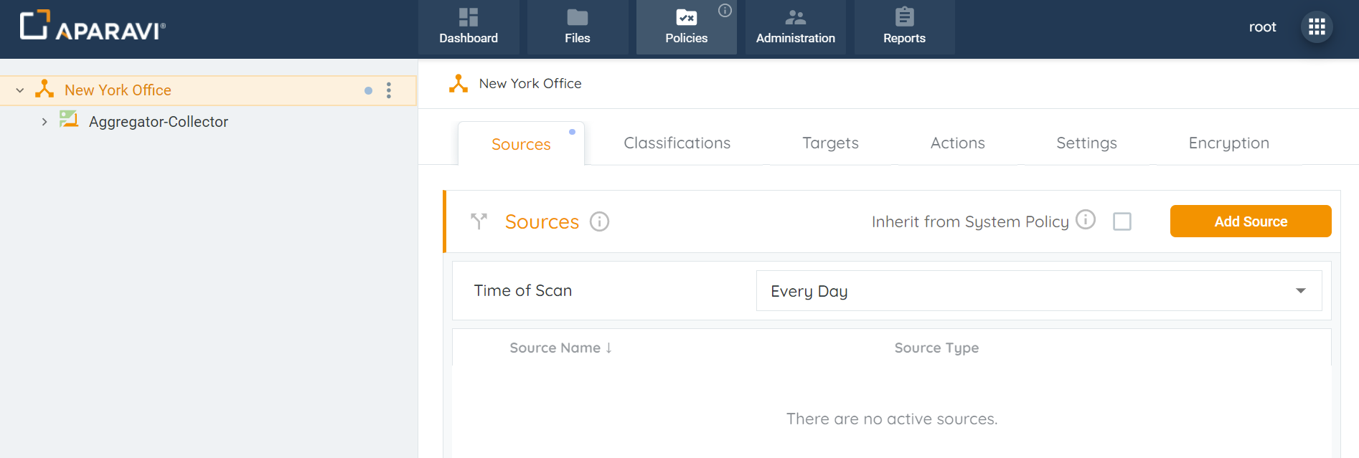Screen dimensions: 1359x458
Task: Open the Reports section
Action: coord(904,27)
